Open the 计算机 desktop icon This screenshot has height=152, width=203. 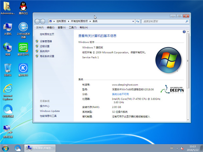coord(8,29)
